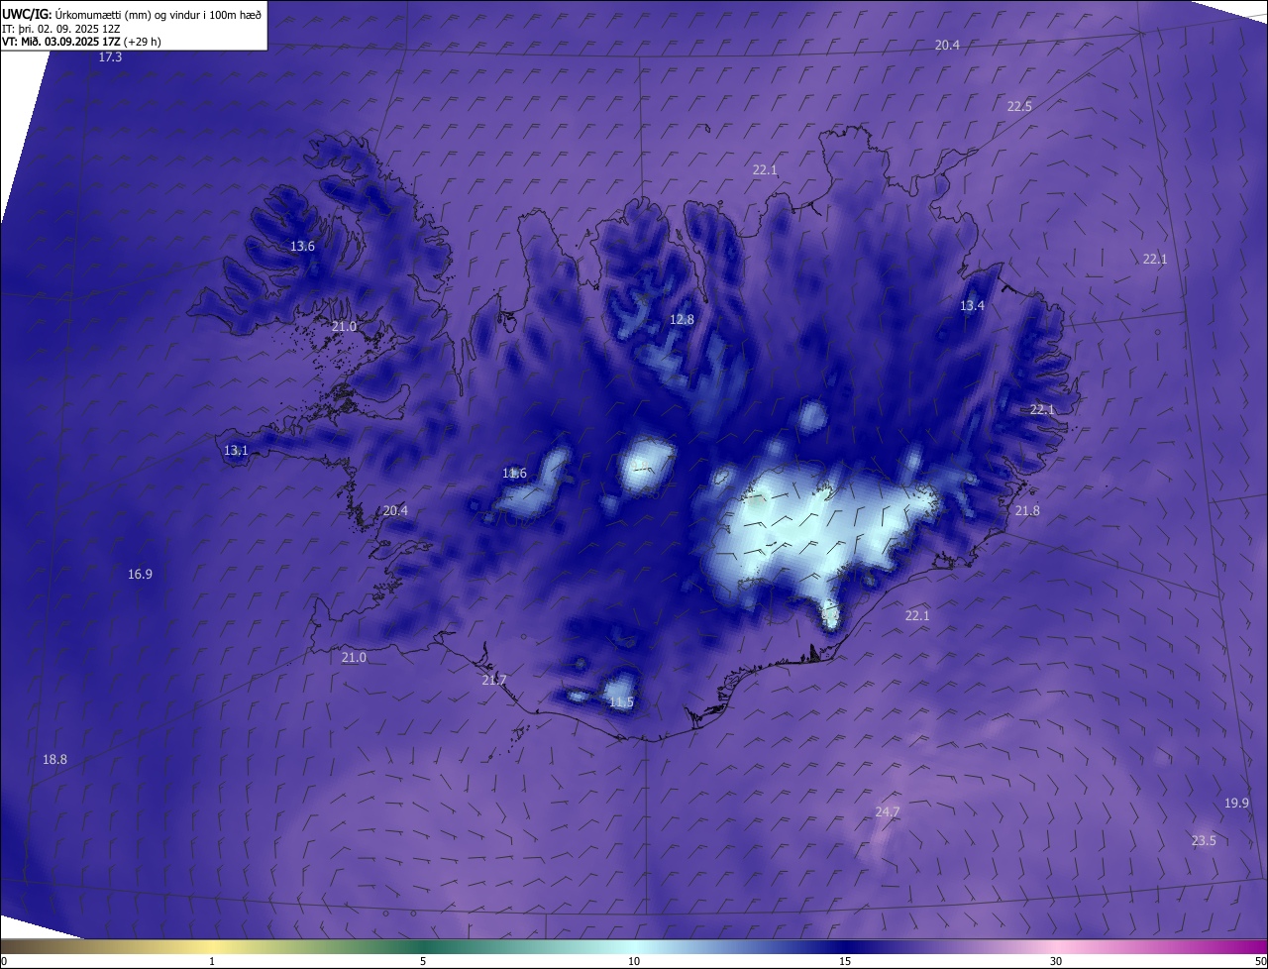Viewport: 1268px width, 969px height.
Task: Click the 13.4 value label
Action: point(972,305)
